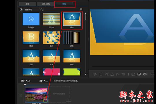156x104 pixels.
Task: Stop the preview playback
Action: 101,74
